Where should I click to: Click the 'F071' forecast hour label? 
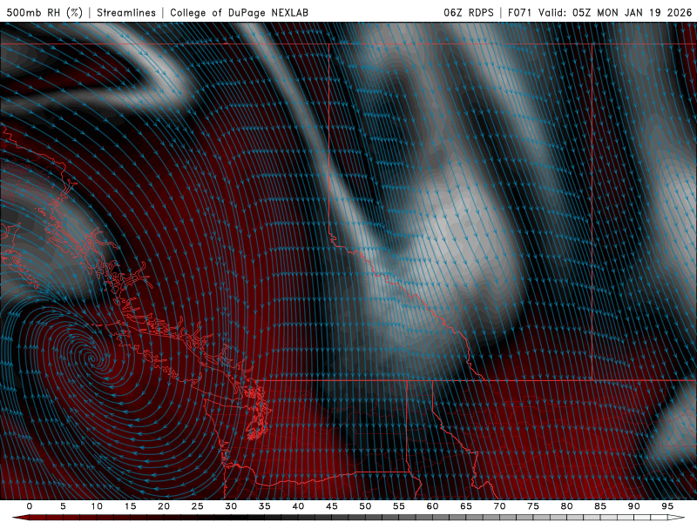(x=519, y=12)
